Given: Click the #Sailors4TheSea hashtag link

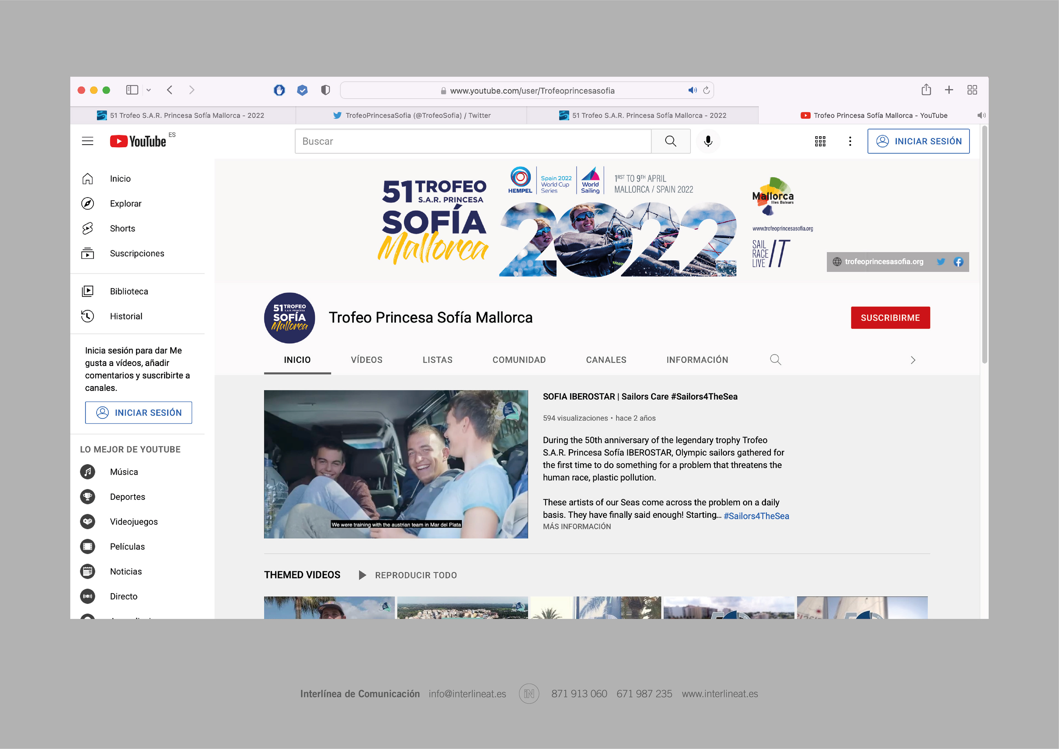Looking at the screenshot, I should [756, 516].
